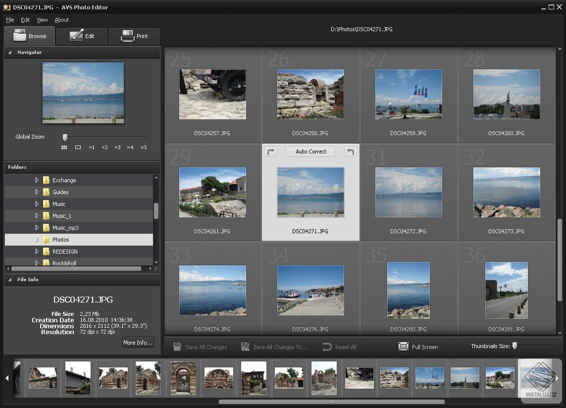Set zoom to x3 magnification
Viewport: 566px width, 408px height.
click(x=117, y=147)
